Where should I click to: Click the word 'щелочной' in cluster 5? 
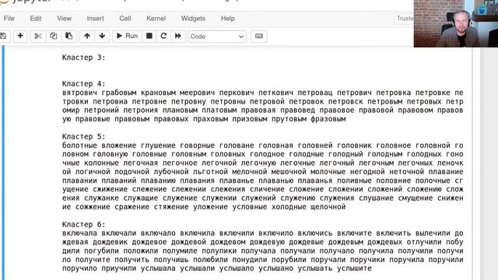click(328, 207)
